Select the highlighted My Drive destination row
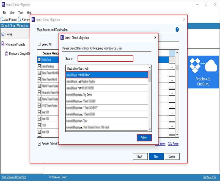Viewport: 220px width, 181px height. [x=107, y=75]
